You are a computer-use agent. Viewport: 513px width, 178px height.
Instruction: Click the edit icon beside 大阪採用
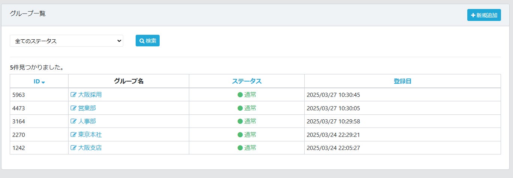point(73,95)
